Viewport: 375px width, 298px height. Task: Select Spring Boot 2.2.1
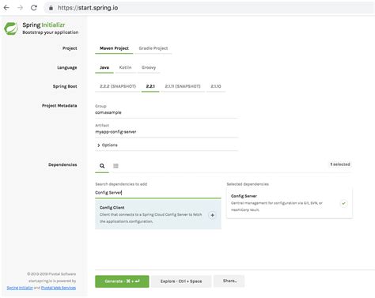point(150,86)
